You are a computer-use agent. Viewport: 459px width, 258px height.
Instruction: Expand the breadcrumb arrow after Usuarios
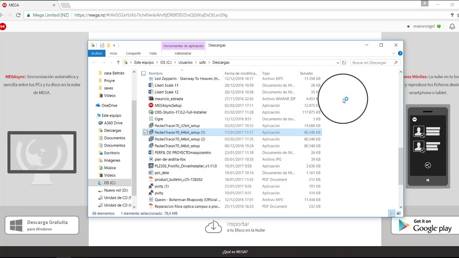tap(196, 62)
